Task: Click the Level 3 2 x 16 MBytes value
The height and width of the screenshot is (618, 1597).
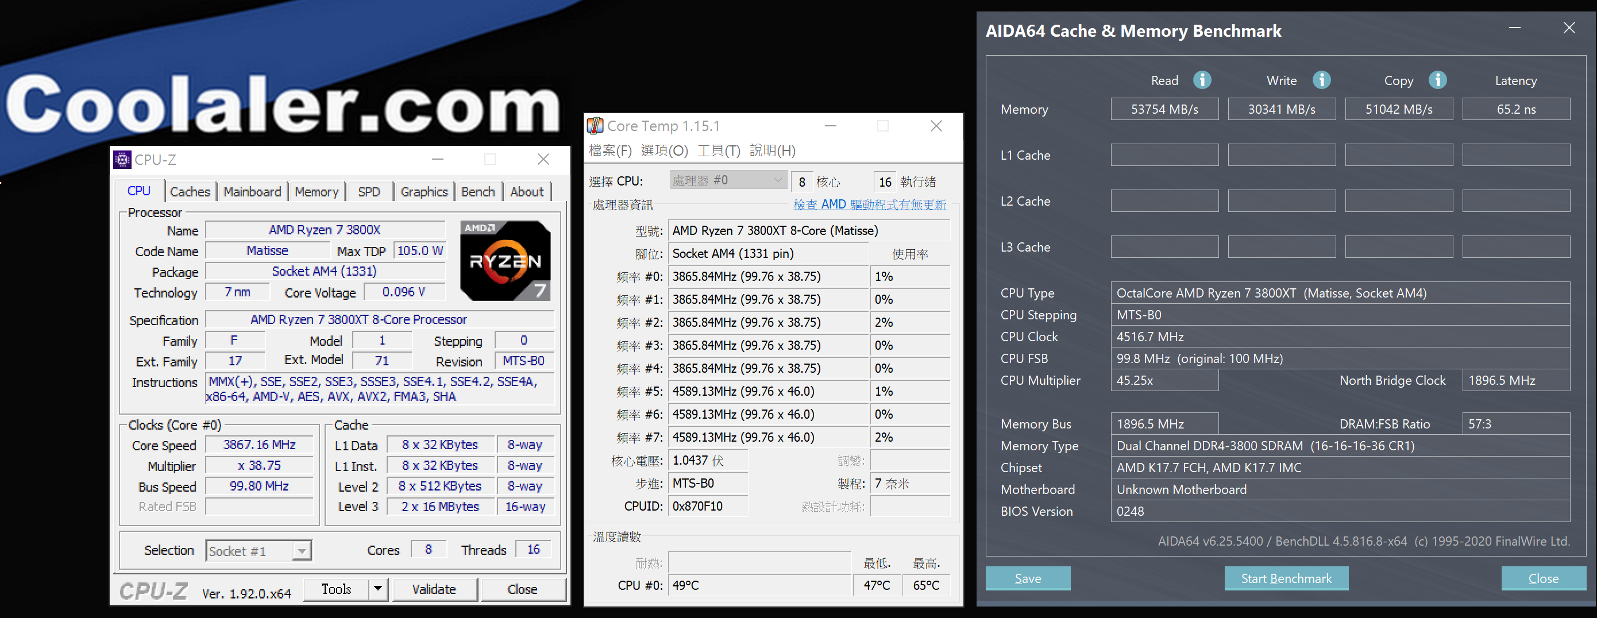Action: (x=440, y=507)
